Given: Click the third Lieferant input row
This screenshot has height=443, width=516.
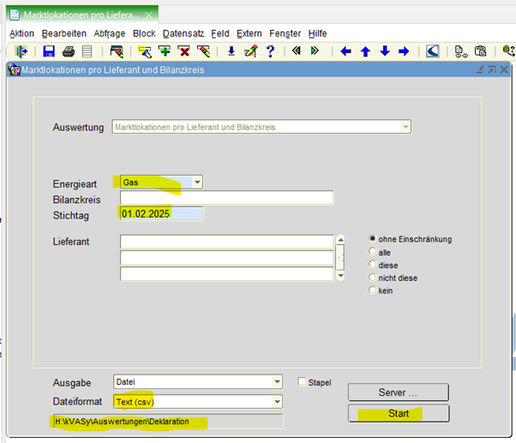Looking at the screenshot, I should click(227, 274).
